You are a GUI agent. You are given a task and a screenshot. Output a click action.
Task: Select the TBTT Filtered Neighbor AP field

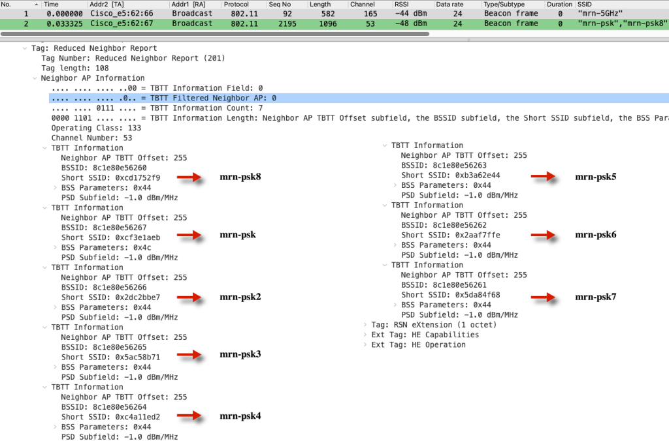pyautogui.click(x=163, y=99)
